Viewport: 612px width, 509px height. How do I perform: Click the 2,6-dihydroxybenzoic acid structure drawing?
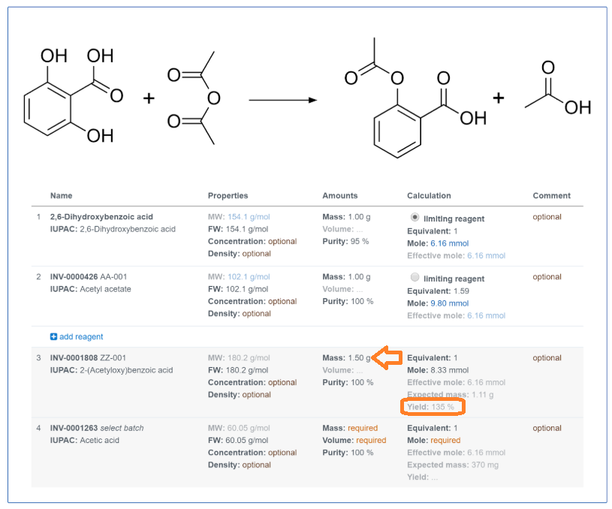click(x=74, y=96)
